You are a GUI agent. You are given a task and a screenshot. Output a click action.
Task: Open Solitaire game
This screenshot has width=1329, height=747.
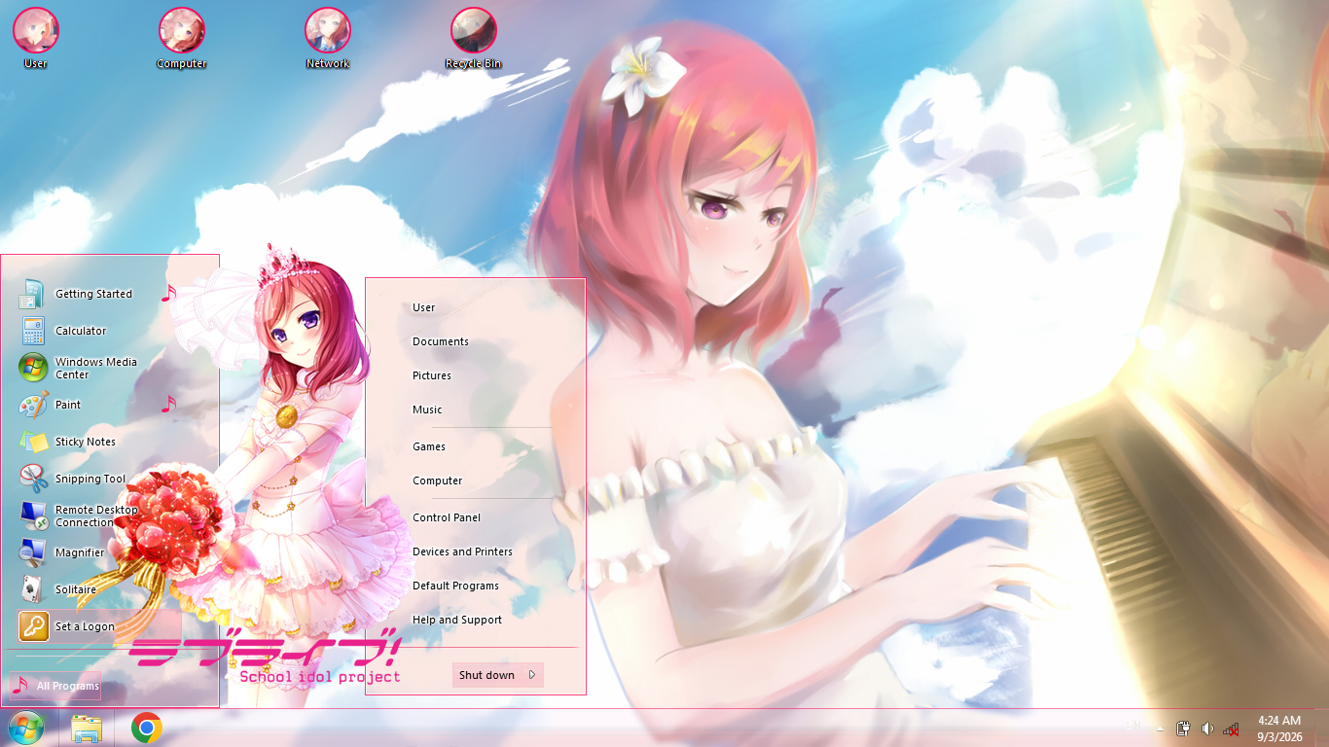click(x=99, y=589)
